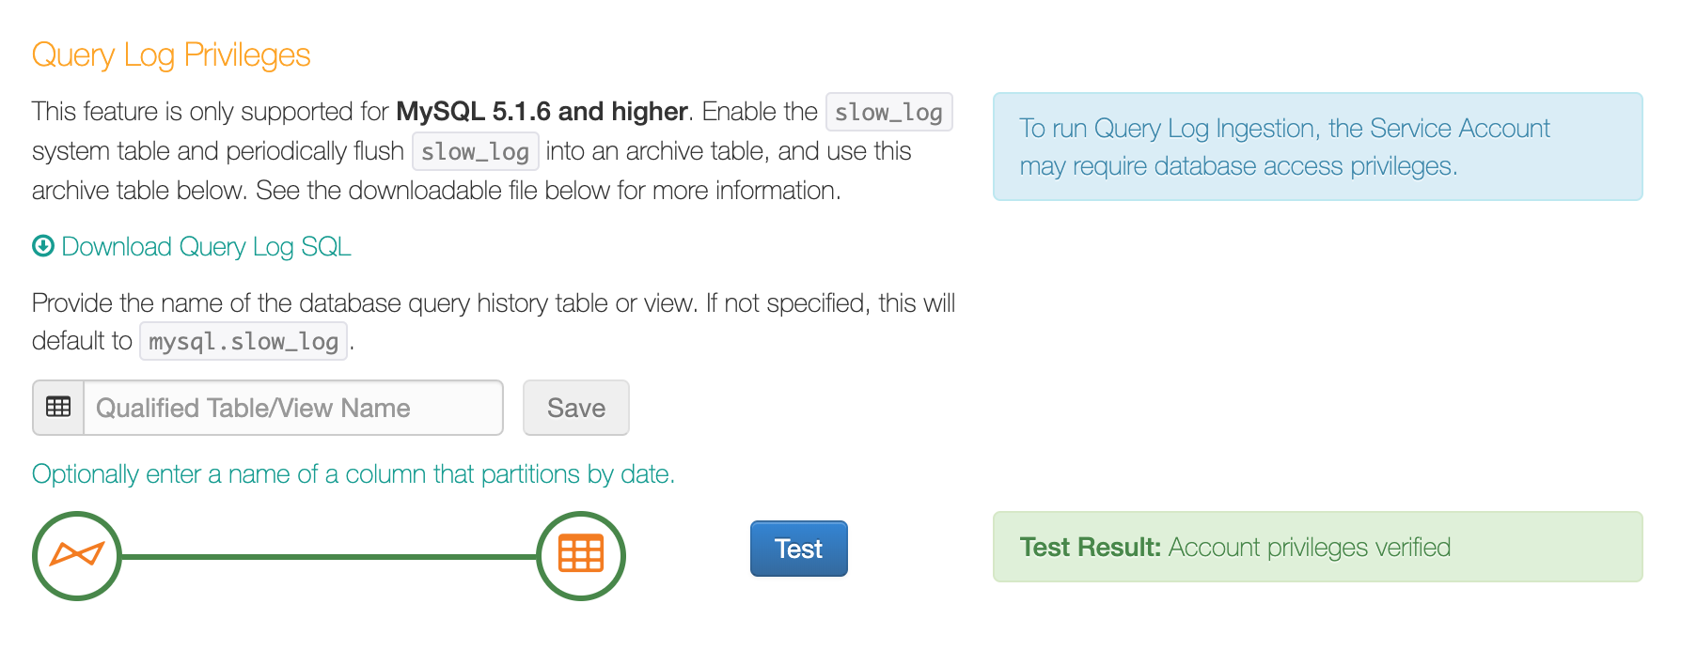Save the qualified table name
The height and width of the screenshot is (650, 1681).
point(576,408)
